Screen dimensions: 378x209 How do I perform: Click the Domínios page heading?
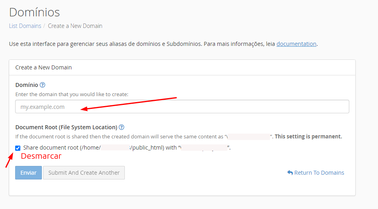(x=34, y=12)
